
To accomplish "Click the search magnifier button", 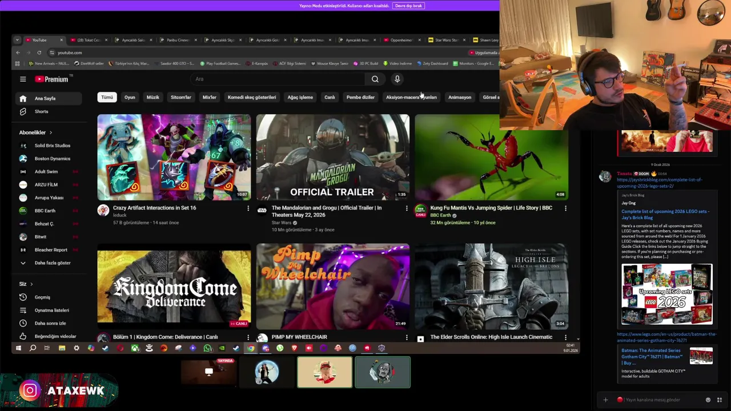I will click(x=375, y=79).
